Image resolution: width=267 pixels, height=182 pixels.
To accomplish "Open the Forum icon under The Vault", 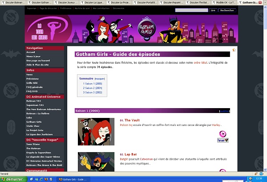I will coord(223,140).
